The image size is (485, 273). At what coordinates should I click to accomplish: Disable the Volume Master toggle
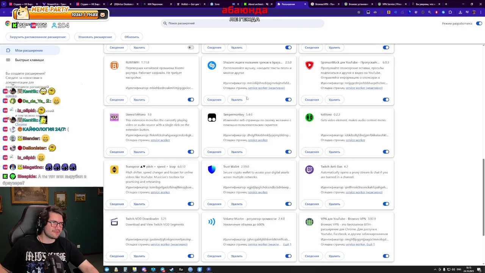(288, 256)
